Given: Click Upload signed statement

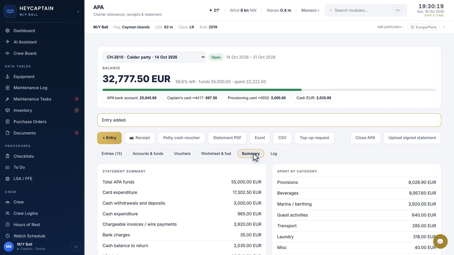Looking at the screenshot, I should 412,138.
